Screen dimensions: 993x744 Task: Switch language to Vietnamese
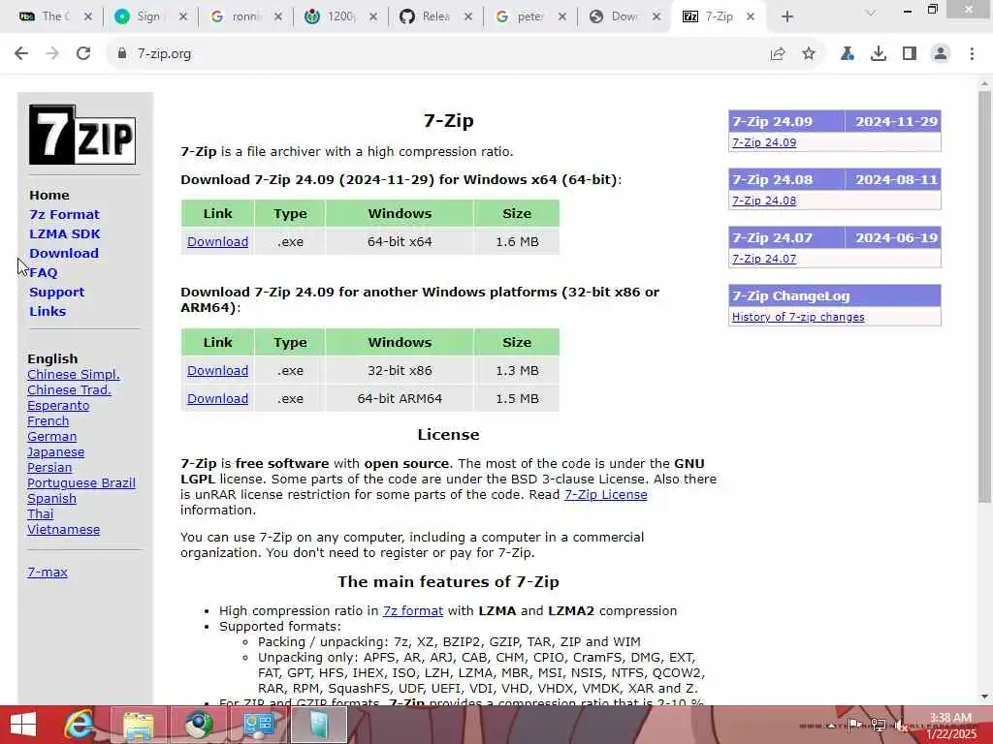[x=63, y=530]
